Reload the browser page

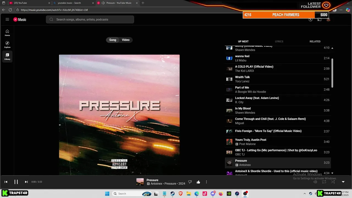[10, 10]
